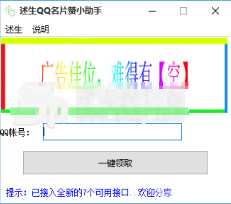Click the blurred area in the banner
Viewport: 231px width, 204px height.
100,102
